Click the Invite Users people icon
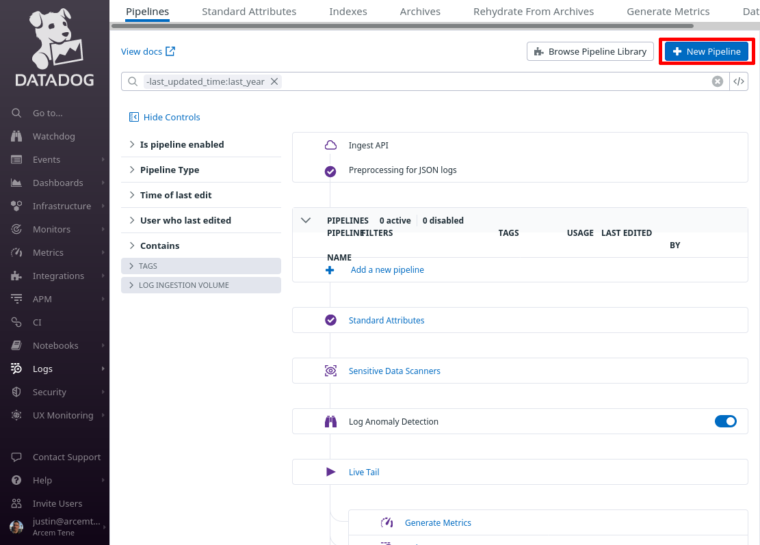 (x=16, y=503)
